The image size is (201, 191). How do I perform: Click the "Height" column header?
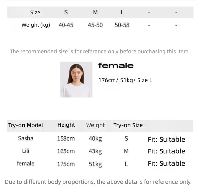(66, 125)
